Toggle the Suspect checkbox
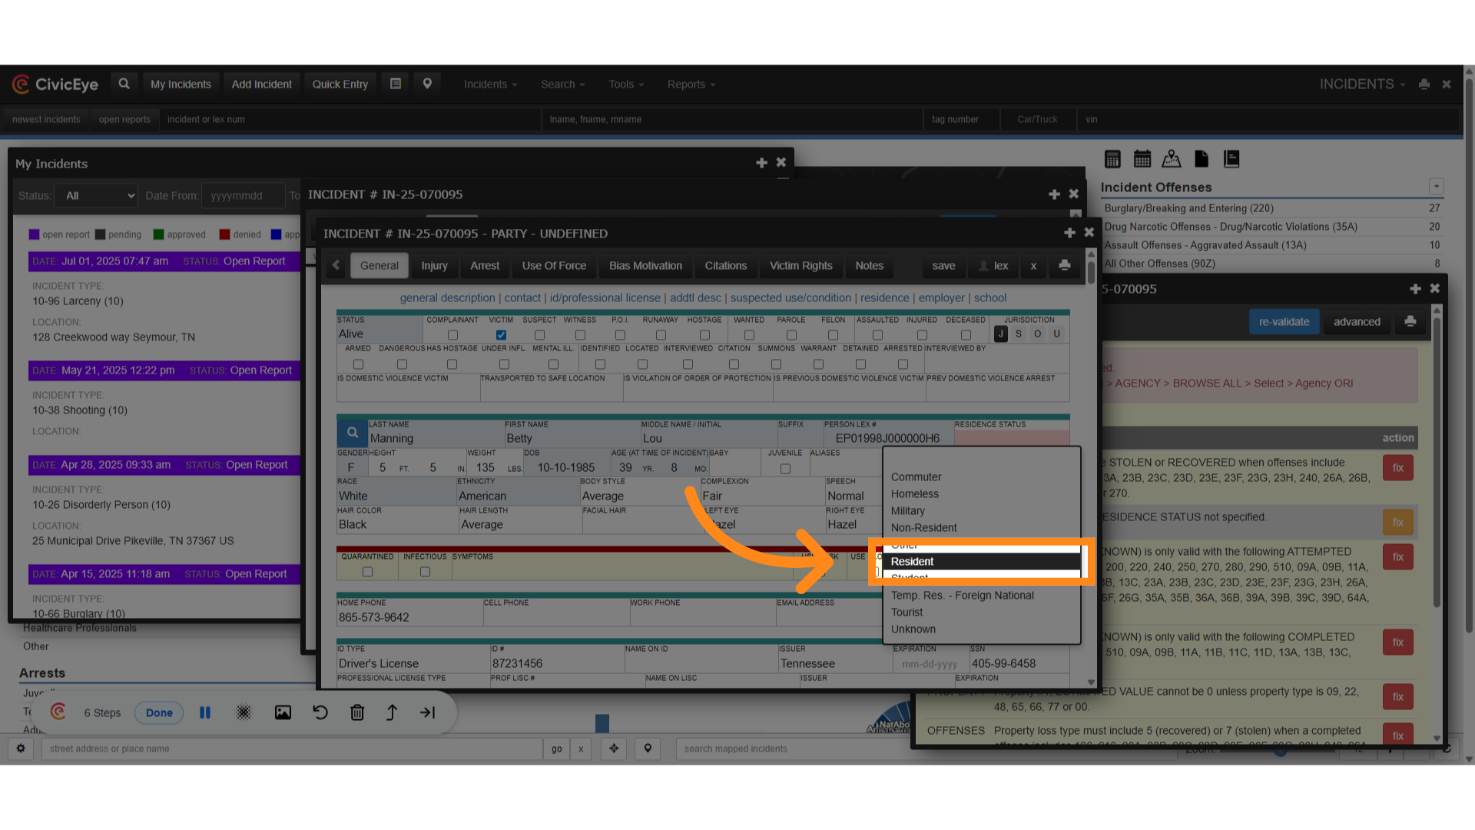The width and height of the screenshot is (1475, 830). point(539,335)
